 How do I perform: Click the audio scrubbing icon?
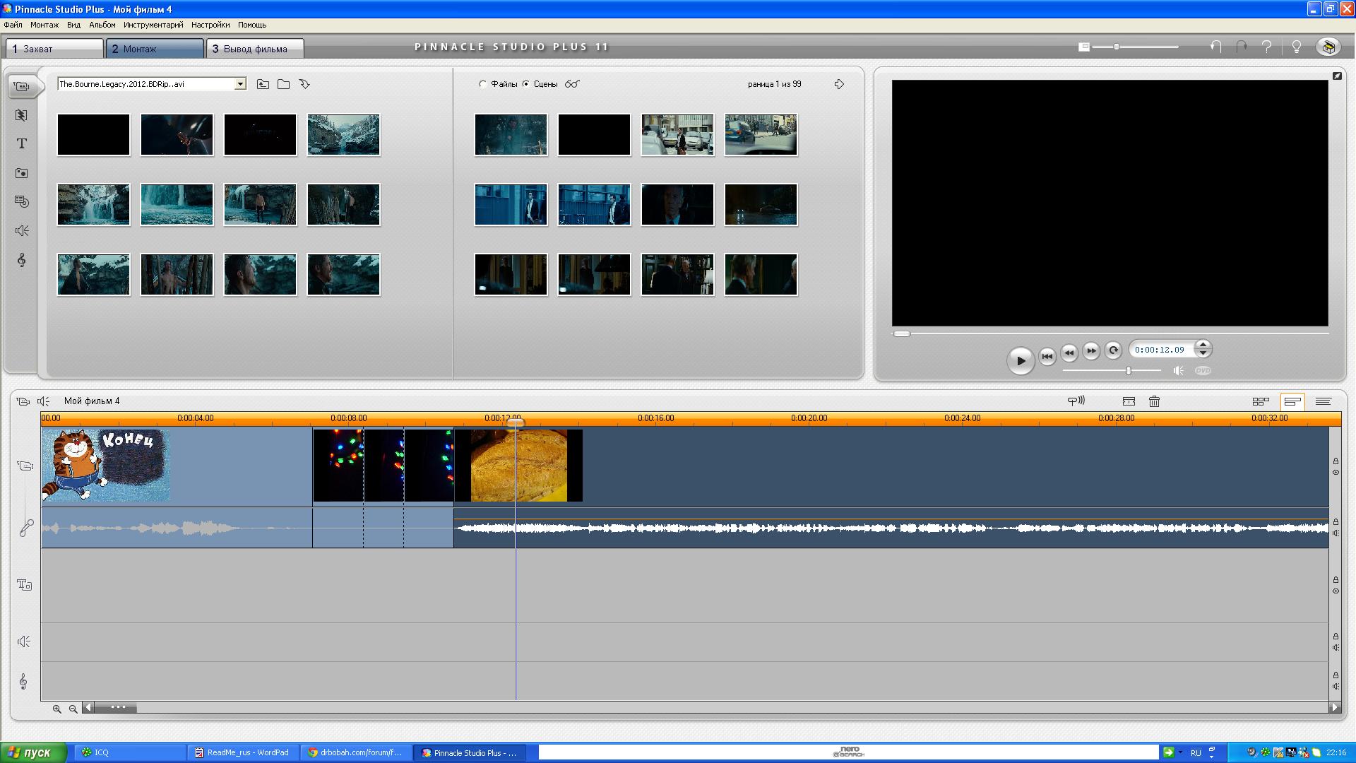pyautogui.click(x=1076, y=401)
